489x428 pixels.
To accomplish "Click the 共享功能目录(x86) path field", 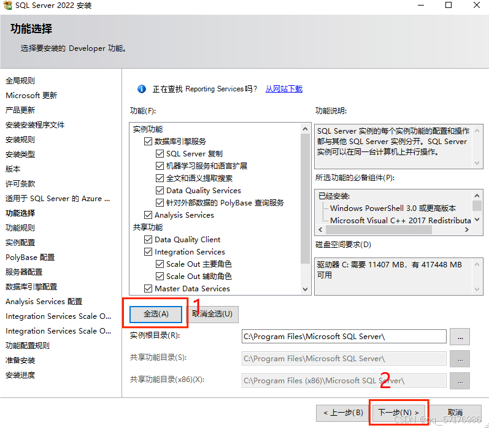I will [344, 381].
